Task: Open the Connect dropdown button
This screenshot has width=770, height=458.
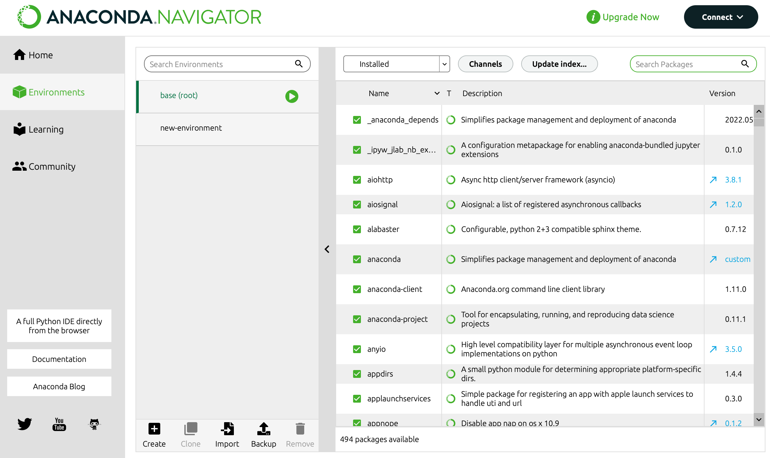Action: (721, 17)
